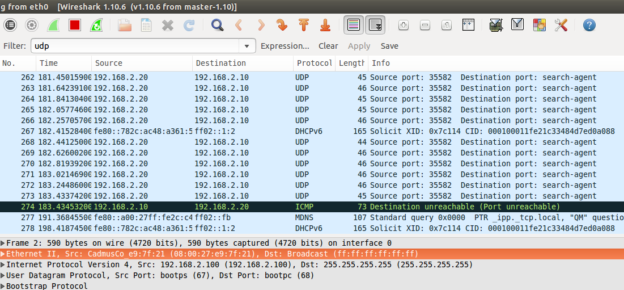Start a new capture with the fin icon
624x290 pixels.
click(53, 25)
